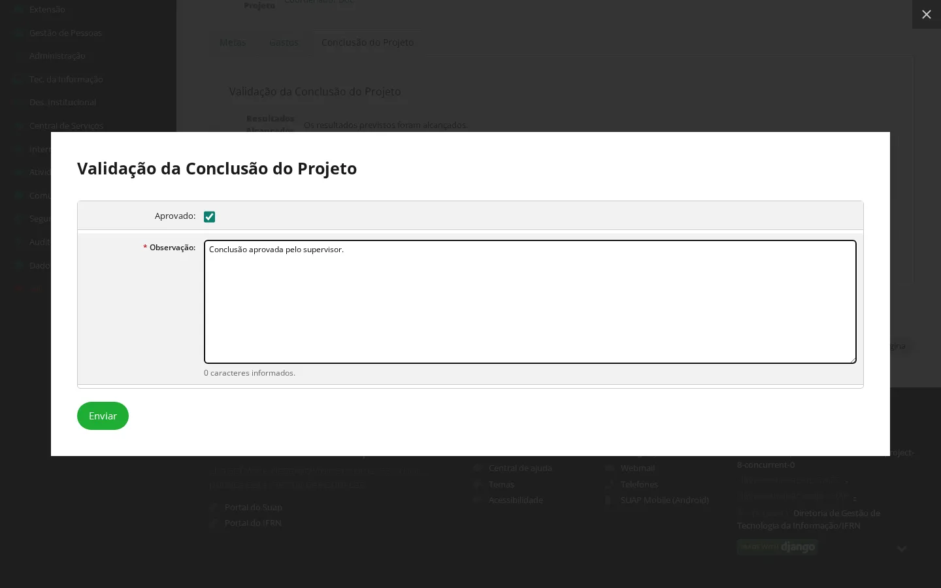
Task: Open Diretoria de Gestão de Tecnologia link
Action: click(809, 519)
